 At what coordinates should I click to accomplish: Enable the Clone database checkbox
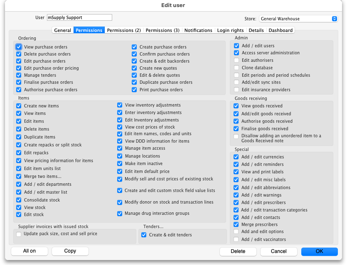(x=236, y=68)
